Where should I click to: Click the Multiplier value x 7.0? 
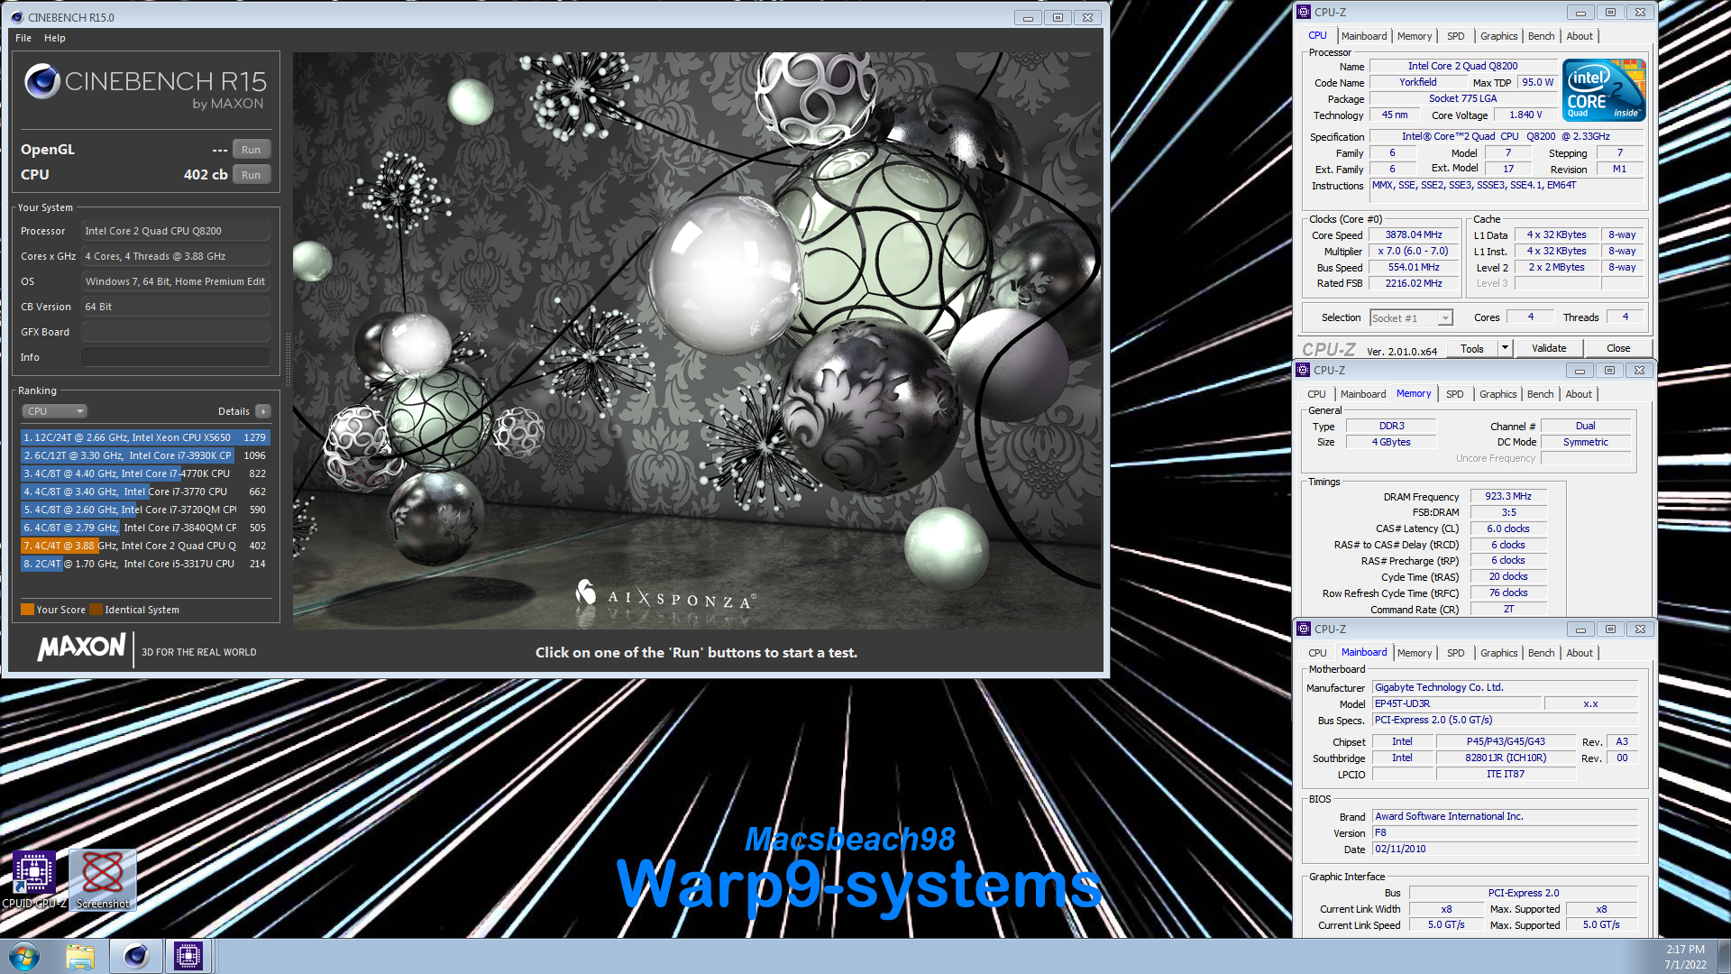coord(1414,251)
